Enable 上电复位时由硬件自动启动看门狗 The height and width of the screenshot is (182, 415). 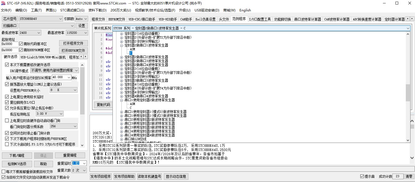pyautogui.click(x=7, y=121)
